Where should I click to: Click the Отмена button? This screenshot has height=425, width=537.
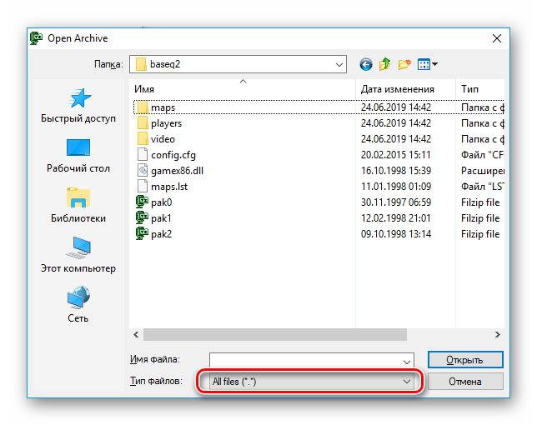465,382
